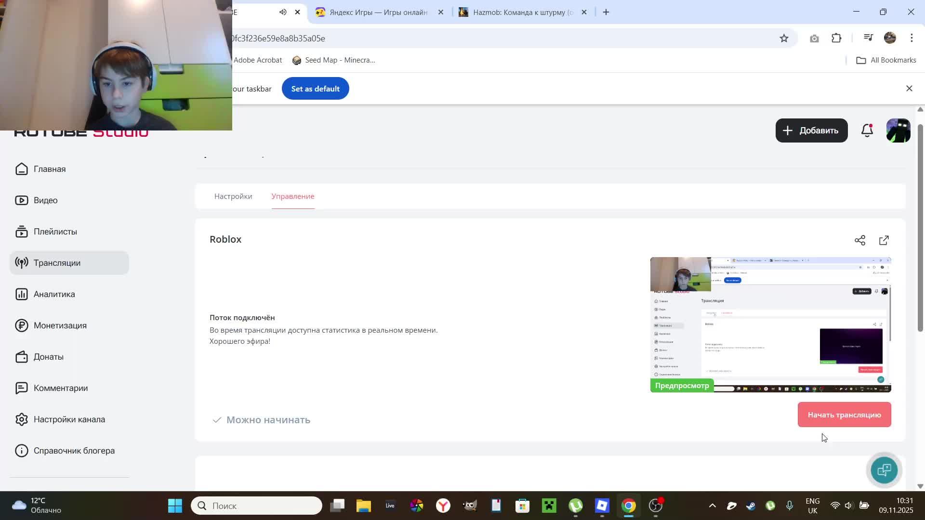Image resolution: width=925 pixels, height=520 pixels.
Task: Open the ENG UK language switcher
Action: 812,506
